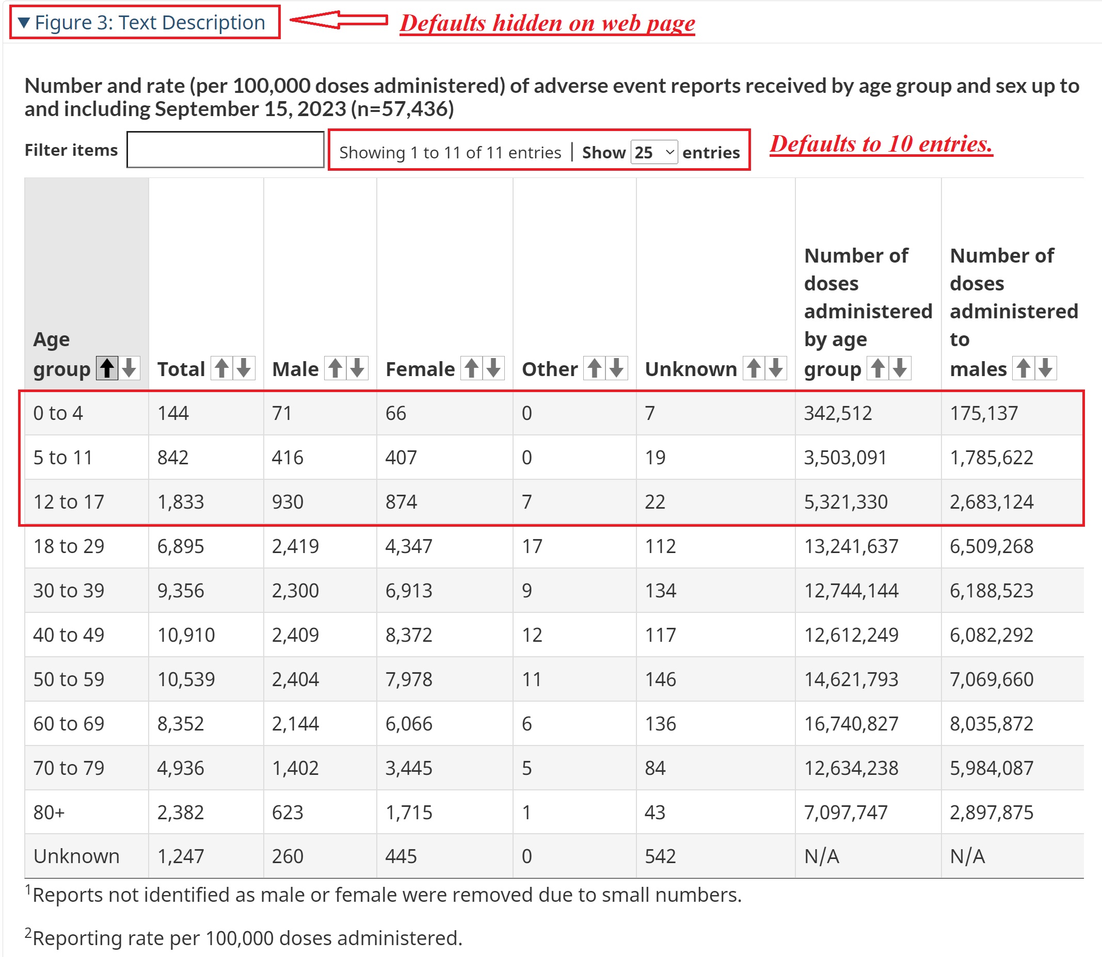
Task: Click total value 1,833
Action: [x=181, y=502]
